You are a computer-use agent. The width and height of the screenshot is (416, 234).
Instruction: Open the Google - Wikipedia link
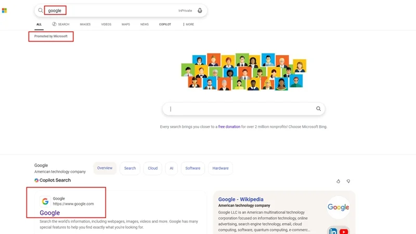click(x=241, y=199)
